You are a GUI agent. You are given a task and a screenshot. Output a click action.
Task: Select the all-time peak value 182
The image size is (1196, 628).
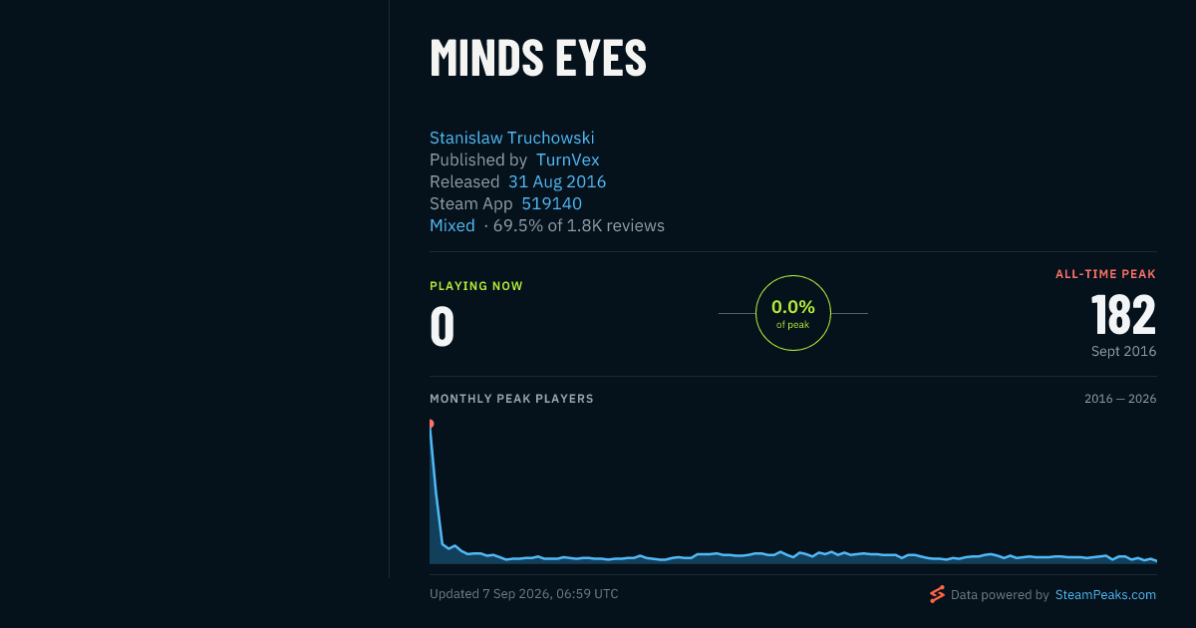pos(1123,315)
